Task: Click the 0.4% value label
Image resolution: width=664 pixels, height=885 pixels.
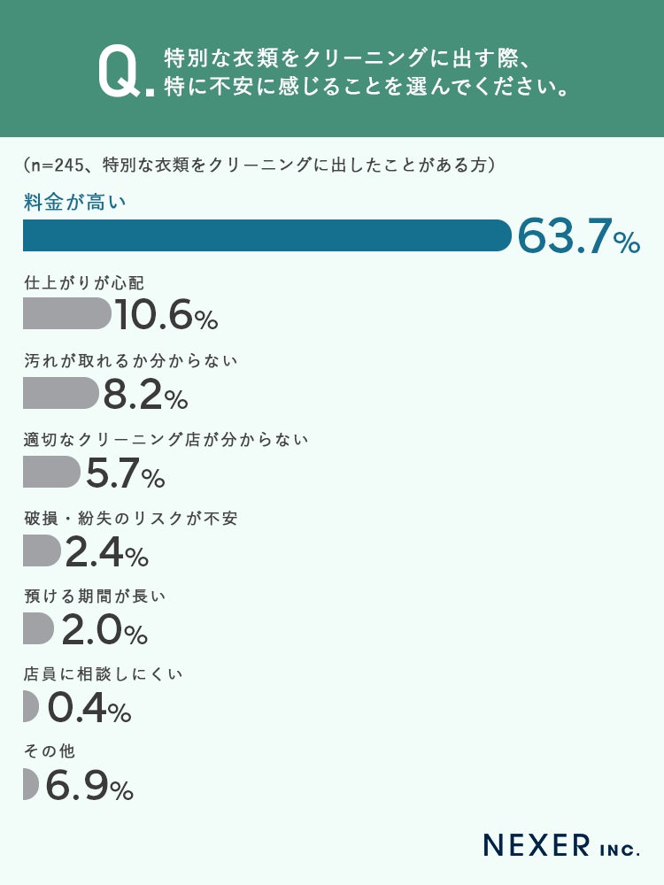Action: [x=89, y=708]
